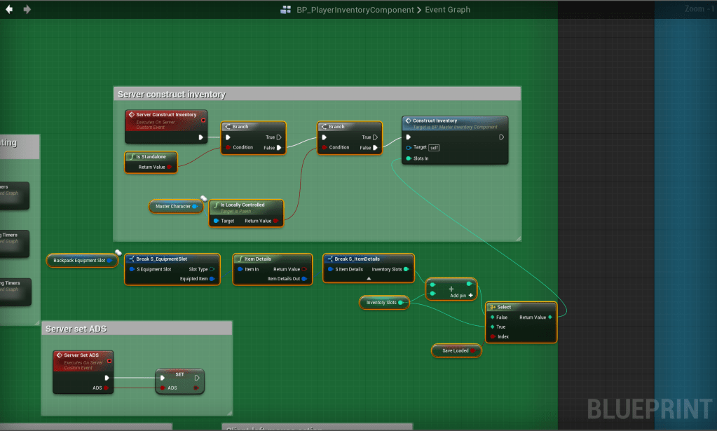Click the Is Locally Controlled Return Value pin
717x431 pixels.
(x=275, y=221)
